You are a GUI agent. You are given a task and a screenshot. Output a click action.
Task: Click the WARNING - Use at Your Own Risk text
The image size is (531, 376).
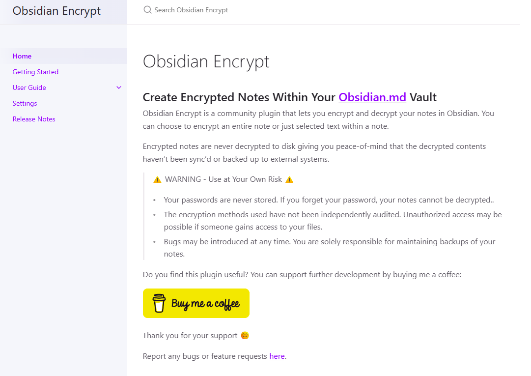click(x=223, y=179)
